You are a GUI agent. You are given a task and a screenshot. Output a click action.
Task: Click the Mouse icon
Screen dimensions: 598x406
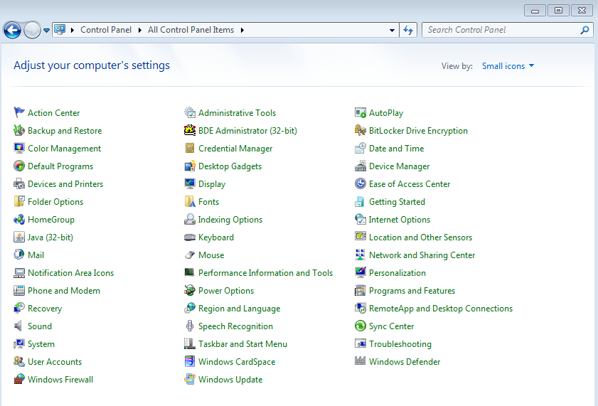(190, 255)
